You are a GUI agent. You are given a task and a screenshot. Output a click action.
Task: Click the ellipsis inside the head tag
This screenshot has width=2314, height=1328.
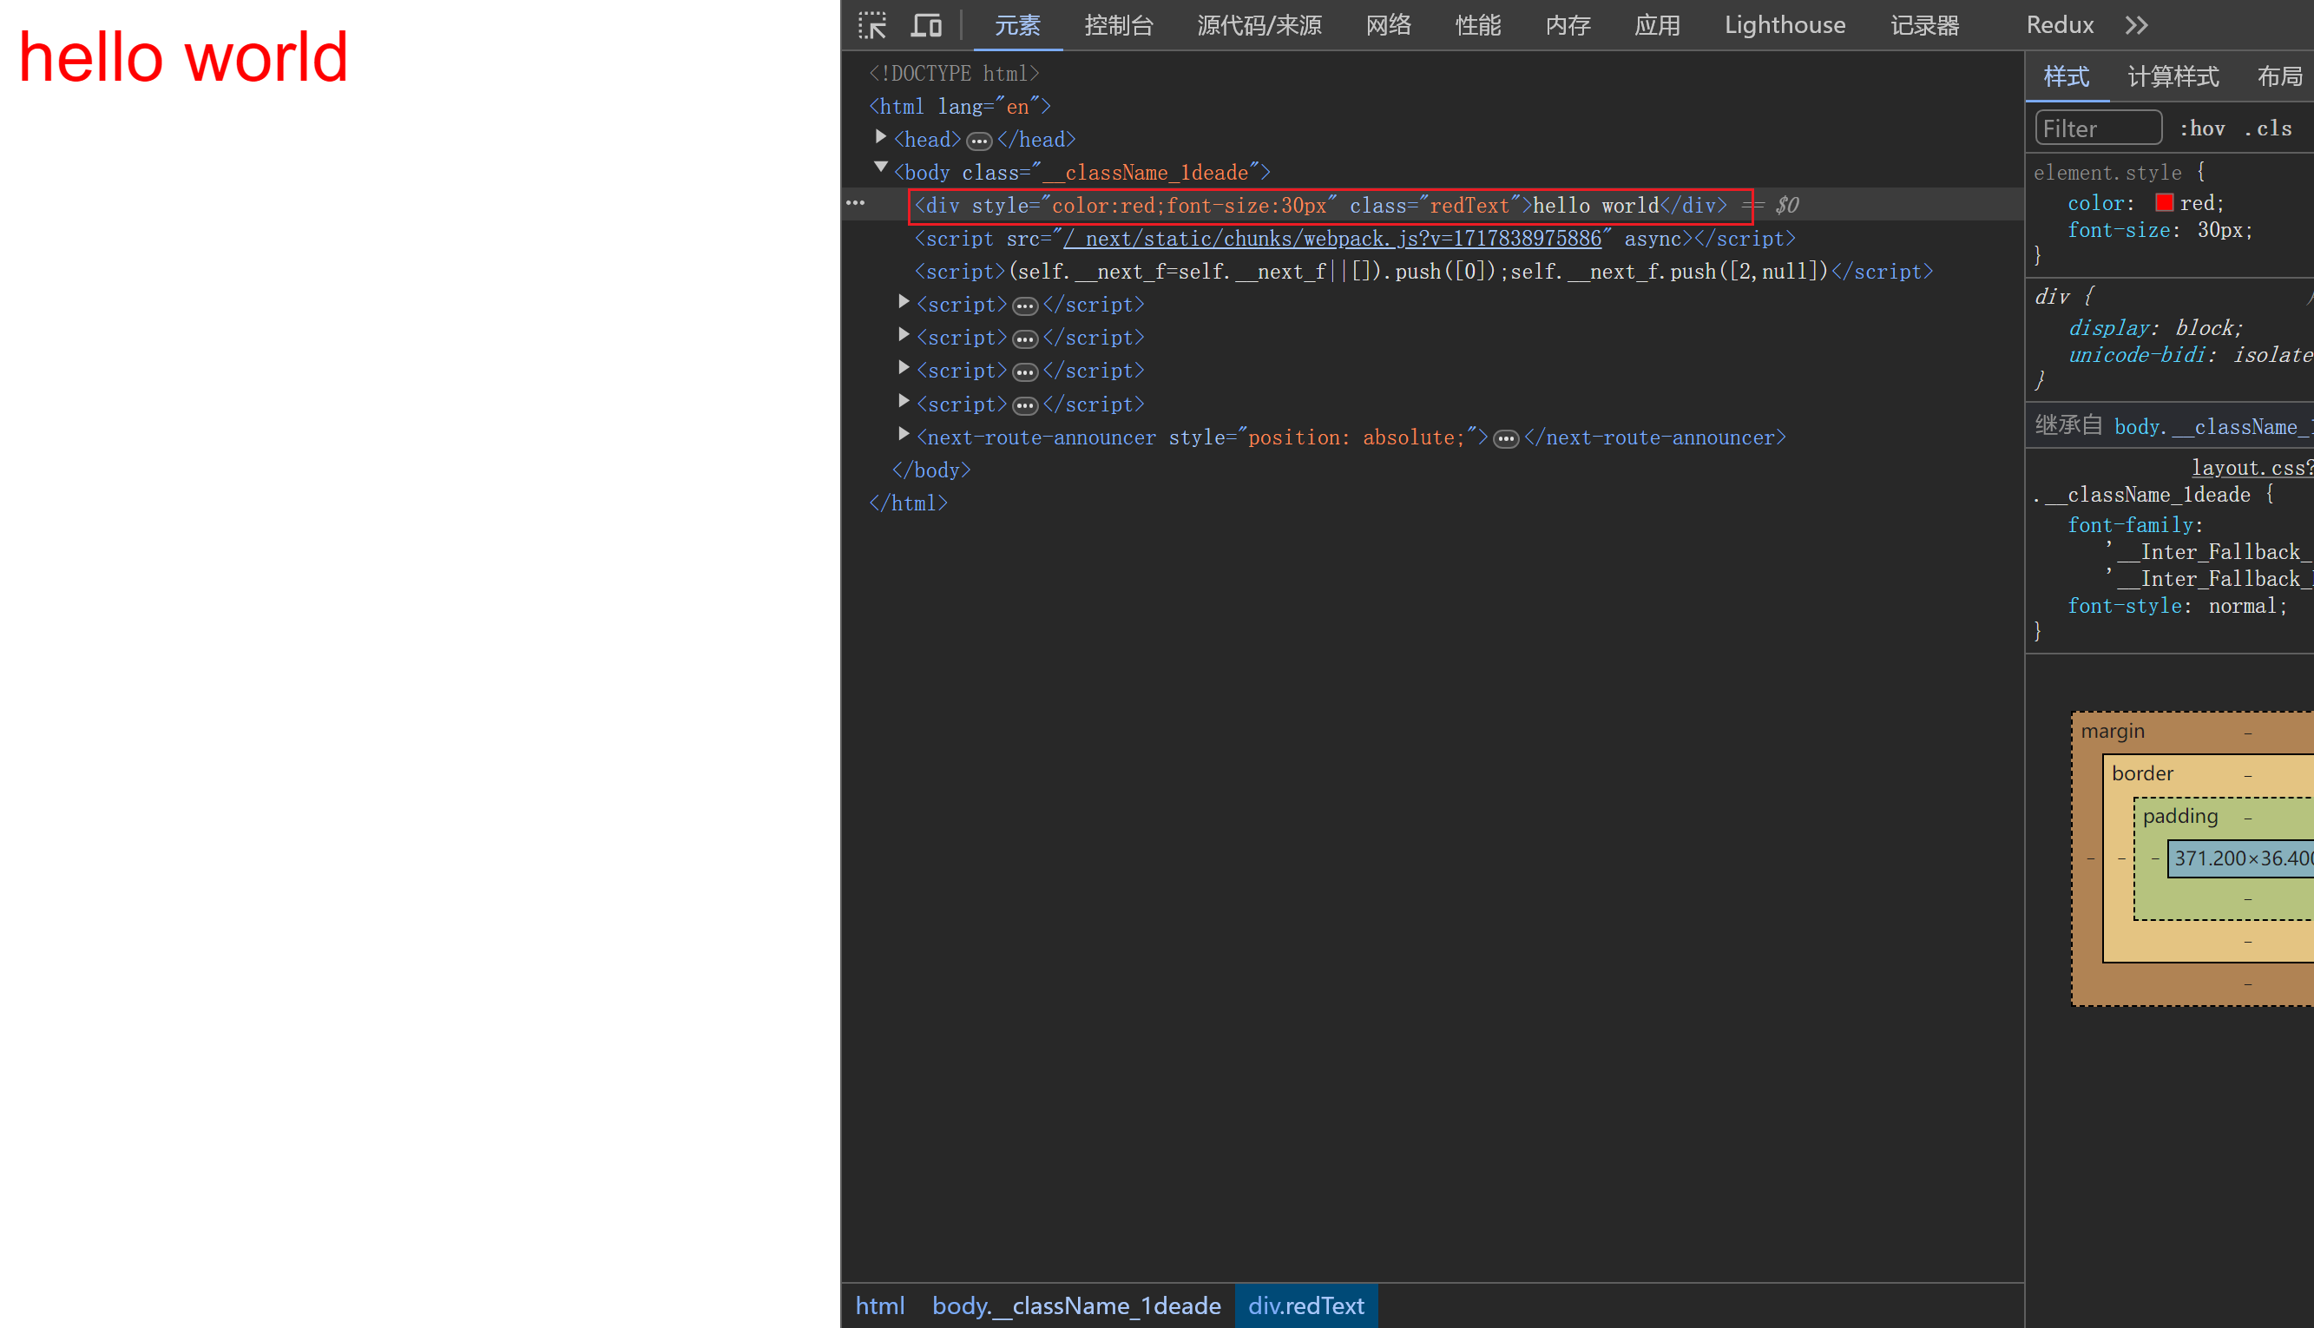coord(979,141)
